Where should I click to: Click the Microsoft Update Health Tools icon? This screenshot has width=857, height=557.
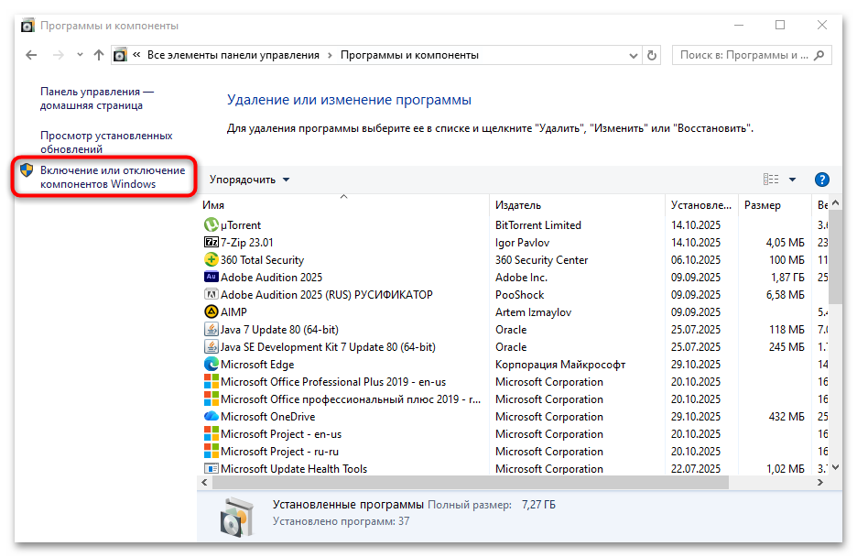(x=211, y=468)
